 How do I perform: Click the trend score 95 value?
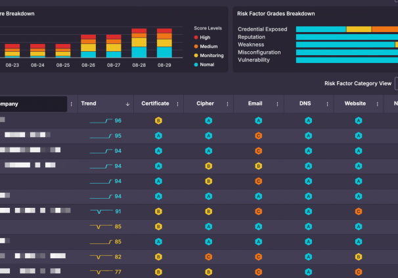118,136
